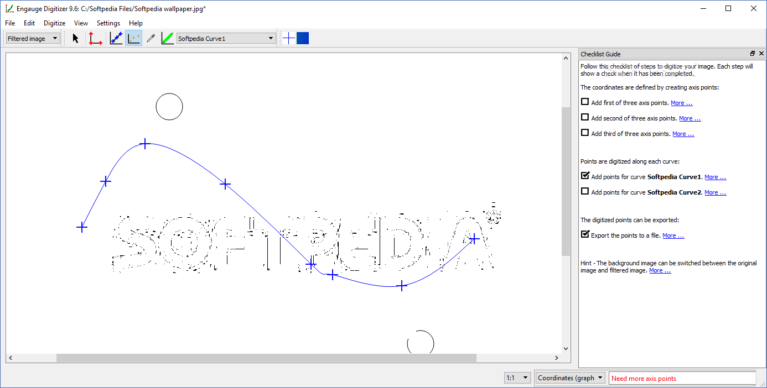
Task: Minimize the Engauge Digitizer window
Action: click(x=703, y=8)
